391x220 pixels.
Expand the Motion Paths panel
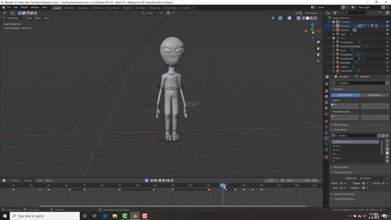point(341,167)
